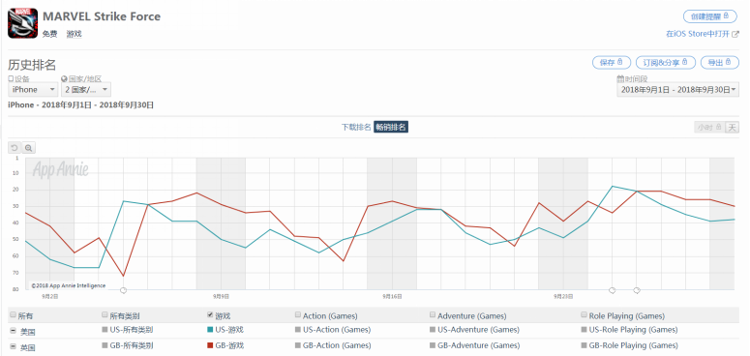750x356 pixels.
Task: Select the 畅销排名 tab
Action: tap(391, 127)
